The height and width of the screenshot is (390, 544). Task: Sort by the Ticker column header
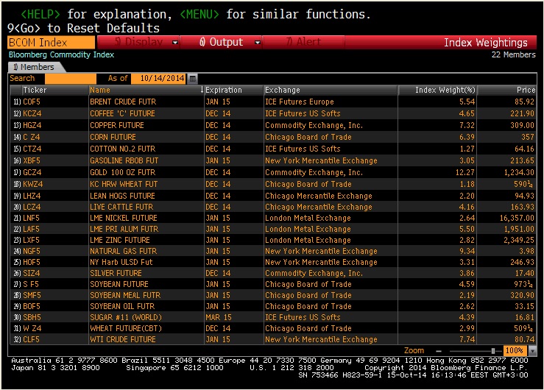tap(55, 90)
